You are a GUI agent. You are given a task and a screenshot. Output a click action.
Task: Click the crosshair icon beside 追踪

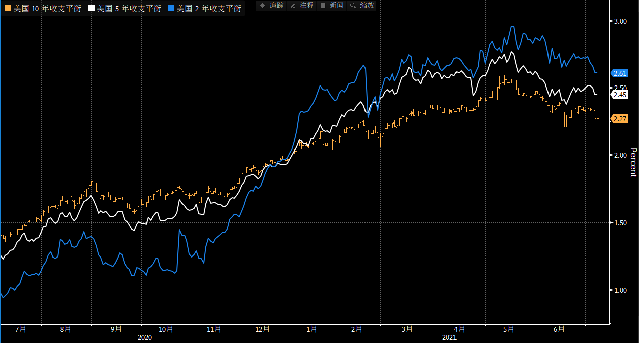point(262,6)
